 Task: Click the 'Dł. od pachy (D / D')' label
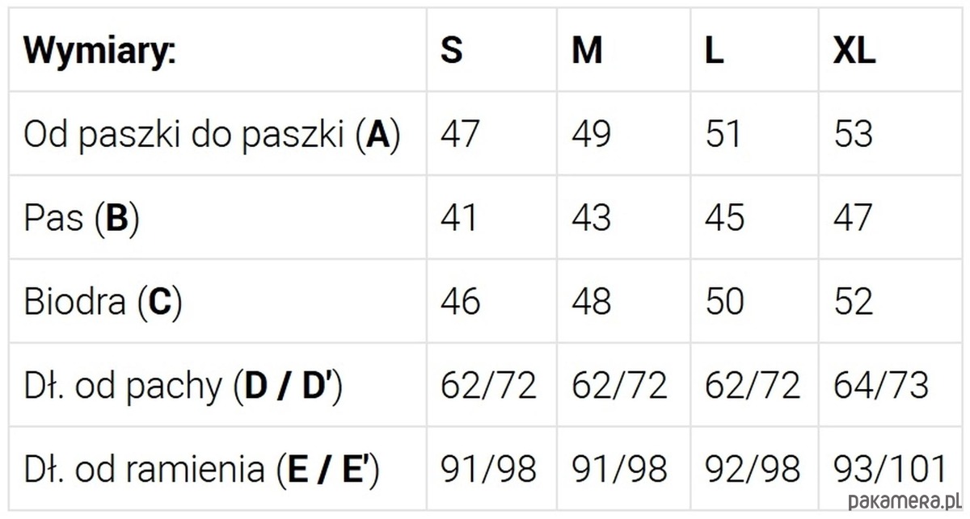tap(183, 387)
